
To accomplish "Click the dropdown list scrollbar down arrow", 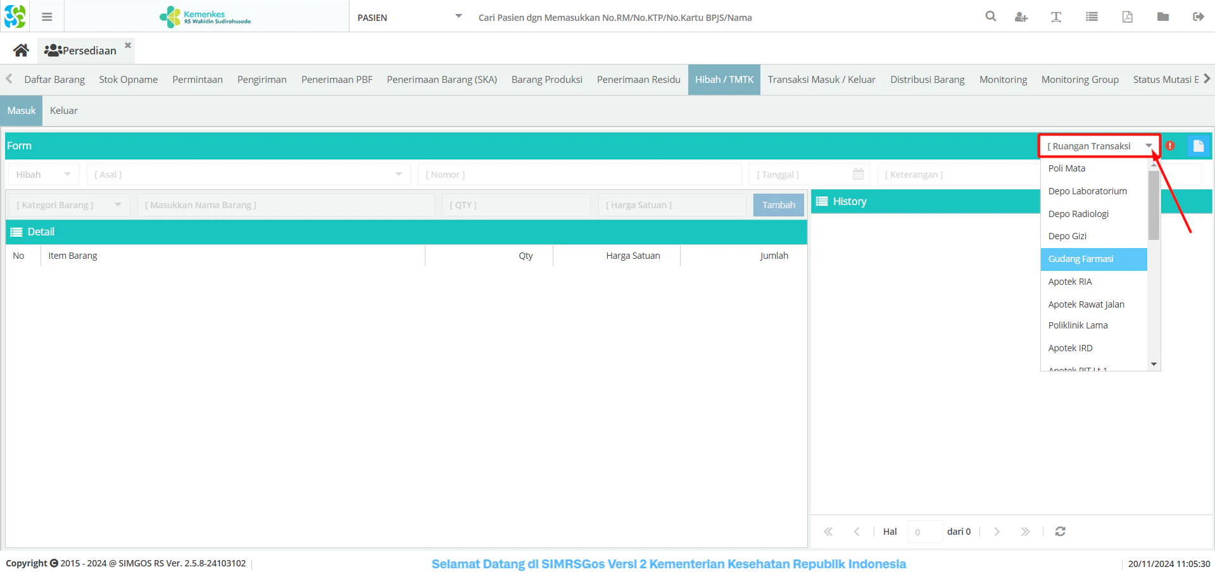I will coord(1154,364).
